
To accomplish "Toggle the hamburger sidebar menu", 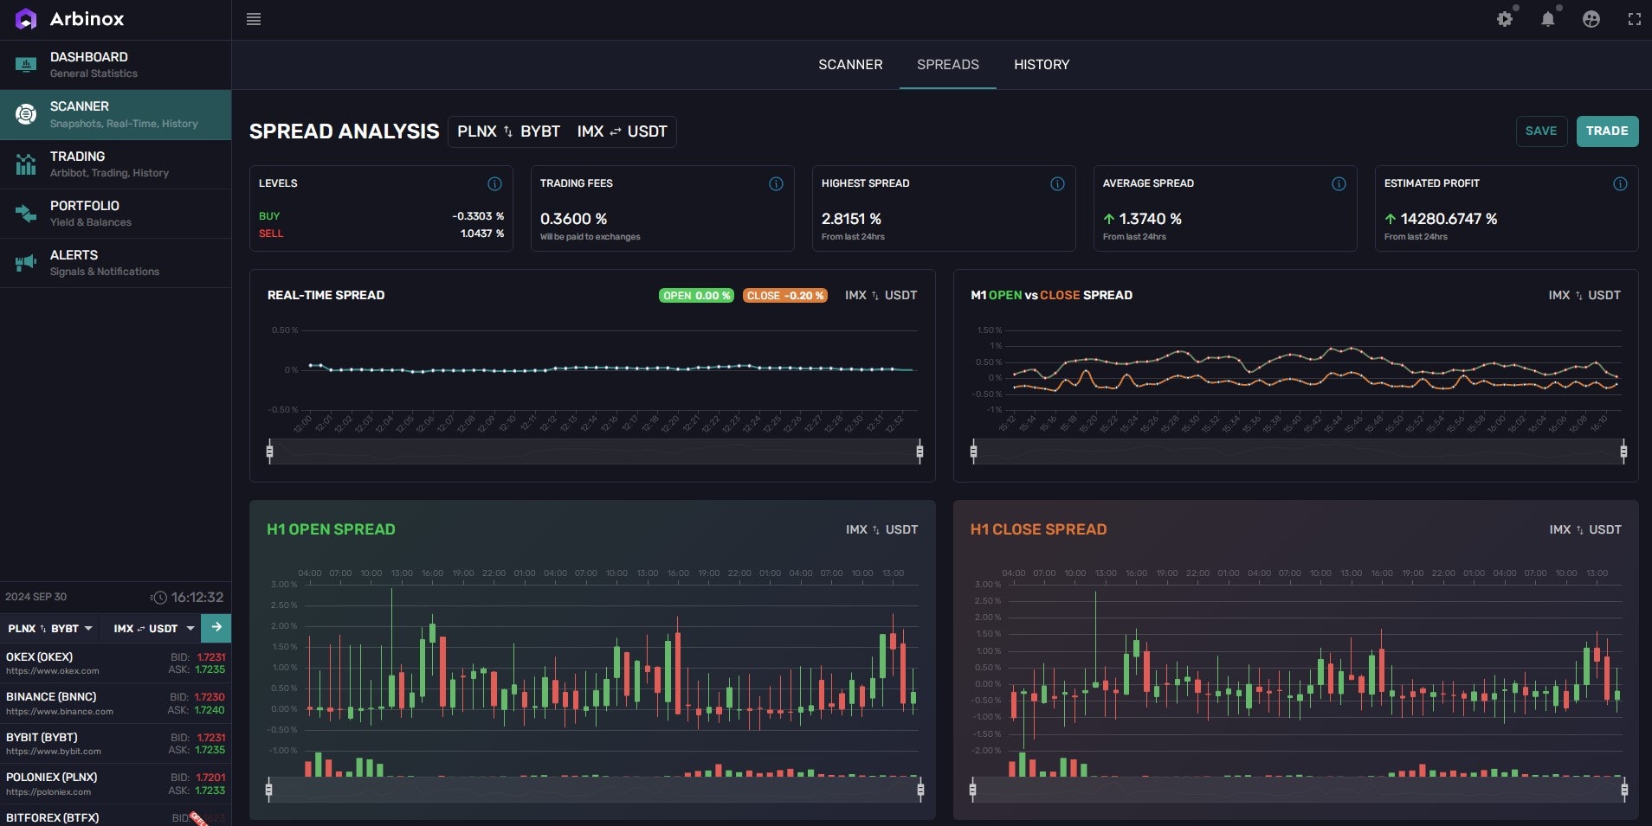I will [254, 19].
